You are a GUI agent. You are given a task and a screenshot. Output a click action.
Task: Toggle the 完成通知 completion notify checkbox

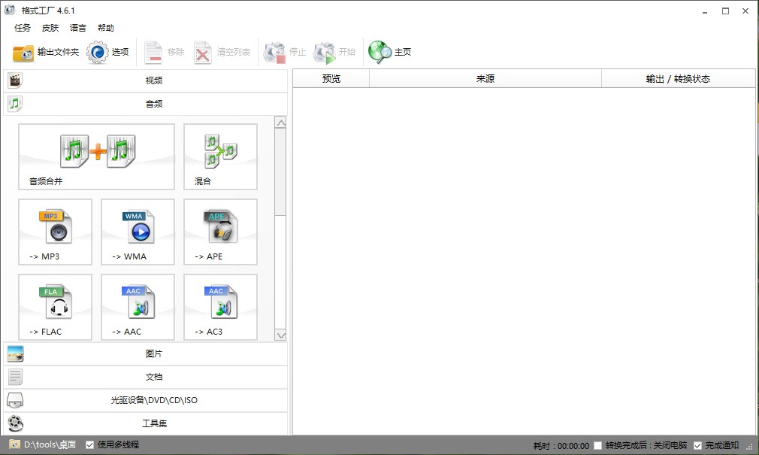[x=697, y=445]
